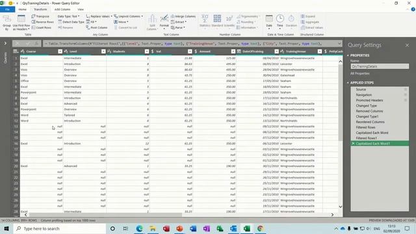Image resolution: width=416 pixels, height=234 pixels.
Task: Click the Merge Columns command
Action: click(183, 16)
